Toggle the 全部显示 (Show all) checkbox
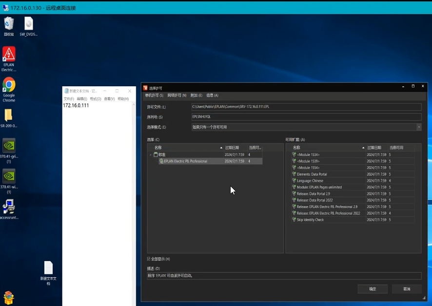Viewport: 432px width, 306px height. (149, 259)
